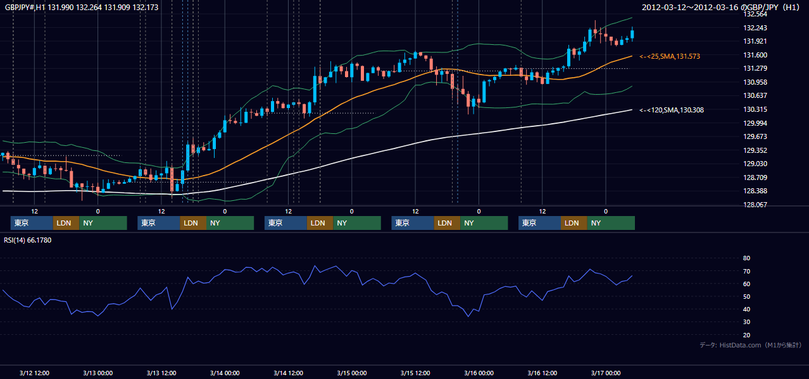This screenshot has height=379, width=809.
Task: Click the 129.352 price axis value
Action: [755, 150]
